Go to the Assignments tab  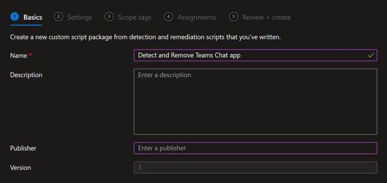tap(196, 17)
